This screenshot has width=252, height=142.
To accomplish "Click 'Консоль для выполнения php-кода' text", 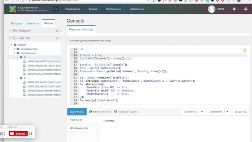I will coord(90,41).
